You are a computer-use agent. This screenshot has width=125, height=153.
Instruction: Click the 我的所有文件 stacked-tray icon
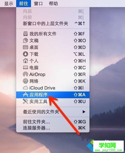click(x=25, y=34)
